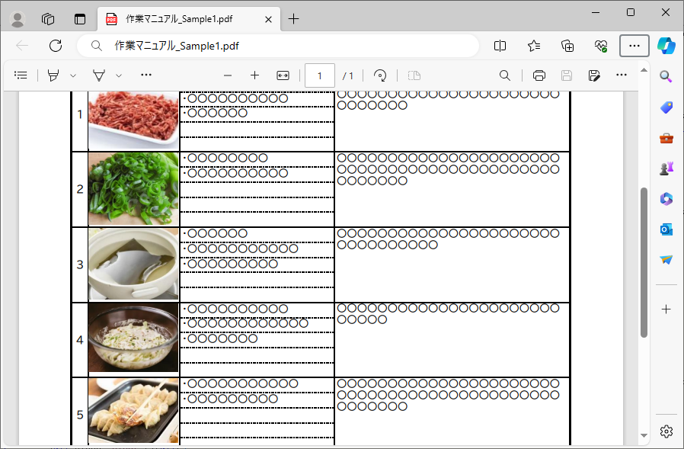
Task: Refresh the current page
Action: [56, 46]
